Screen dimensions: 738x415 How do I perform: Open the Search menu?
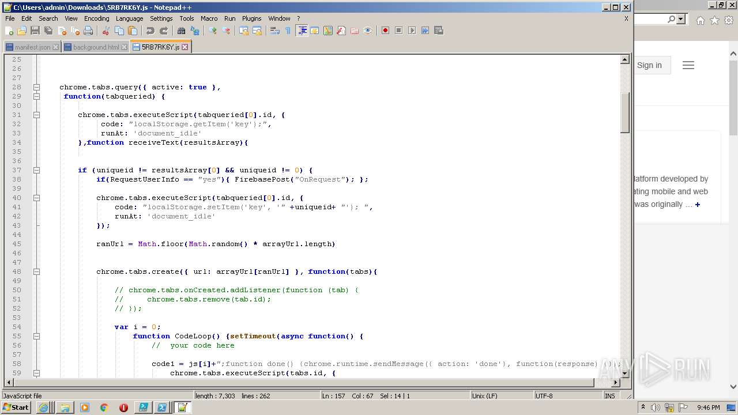coord(48,18)
